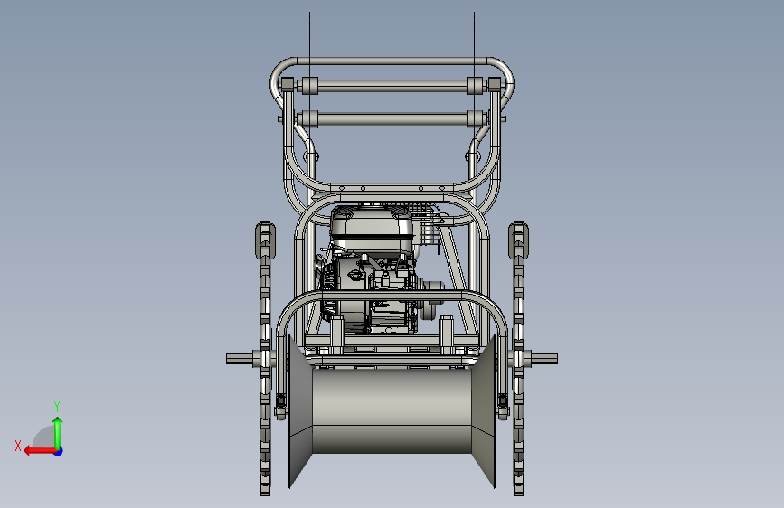Click the blue Z axis dot on triad
The height and width of the screenshot is (508, 784).
(x=59, y=451)
